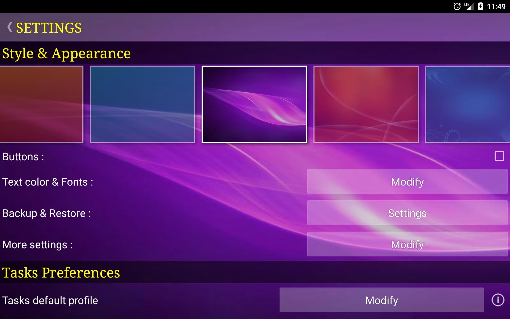Viewport: 510px width, 319px height.
Task: Tap the Buttons : label
Action: tap(23, 157)
